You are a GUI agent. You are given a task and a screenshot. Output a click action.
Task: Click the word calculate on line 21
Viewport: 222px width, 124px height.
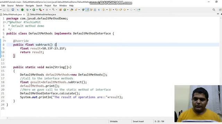click(x=67, y=93)
